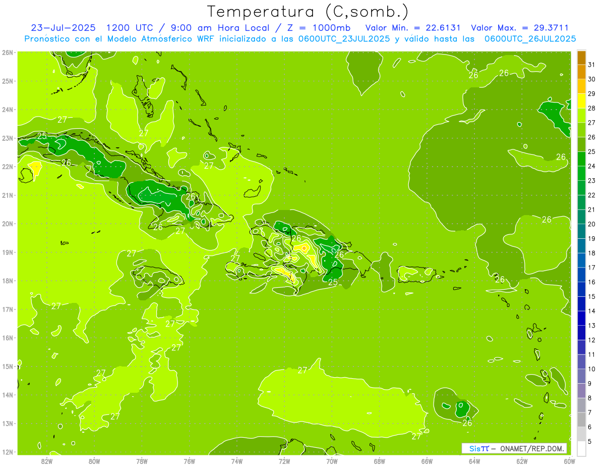Select the light gray legend swatch between 6 and 7
605x468 pixels.
[x=581, y=420]
